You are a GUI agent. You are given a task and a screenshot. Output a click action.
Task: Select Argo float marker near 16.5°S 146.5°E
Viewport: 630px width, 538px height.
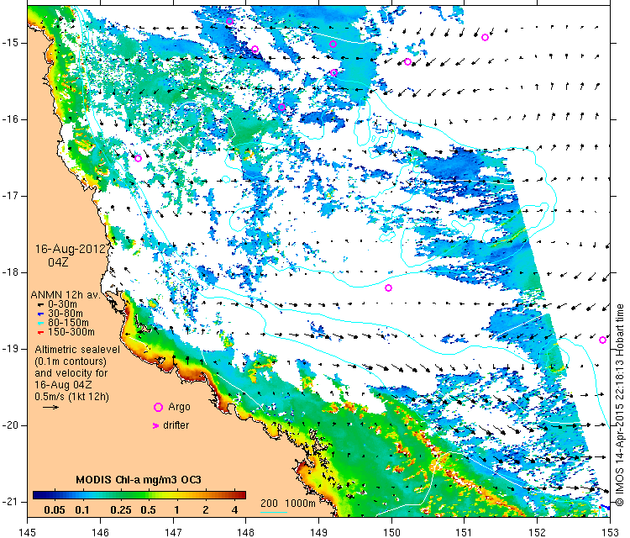click(x=138, y=158)
